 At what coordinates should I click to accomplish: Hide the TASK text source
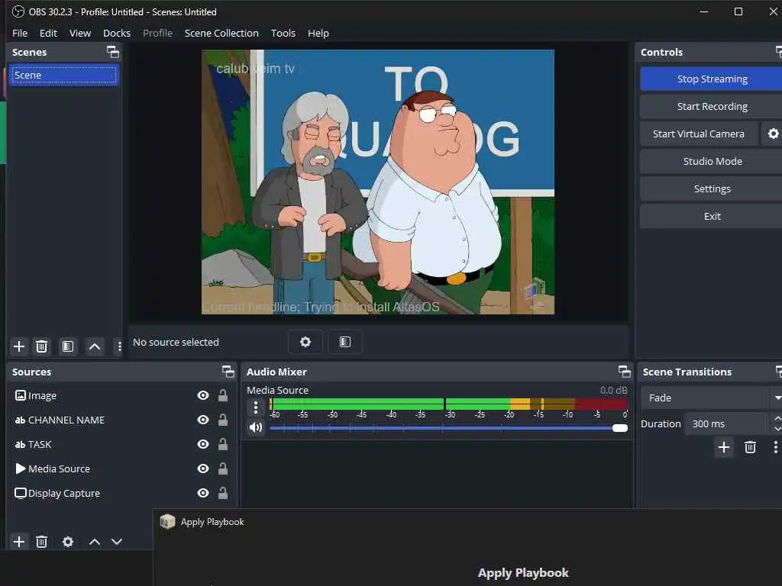pos(203,445)
